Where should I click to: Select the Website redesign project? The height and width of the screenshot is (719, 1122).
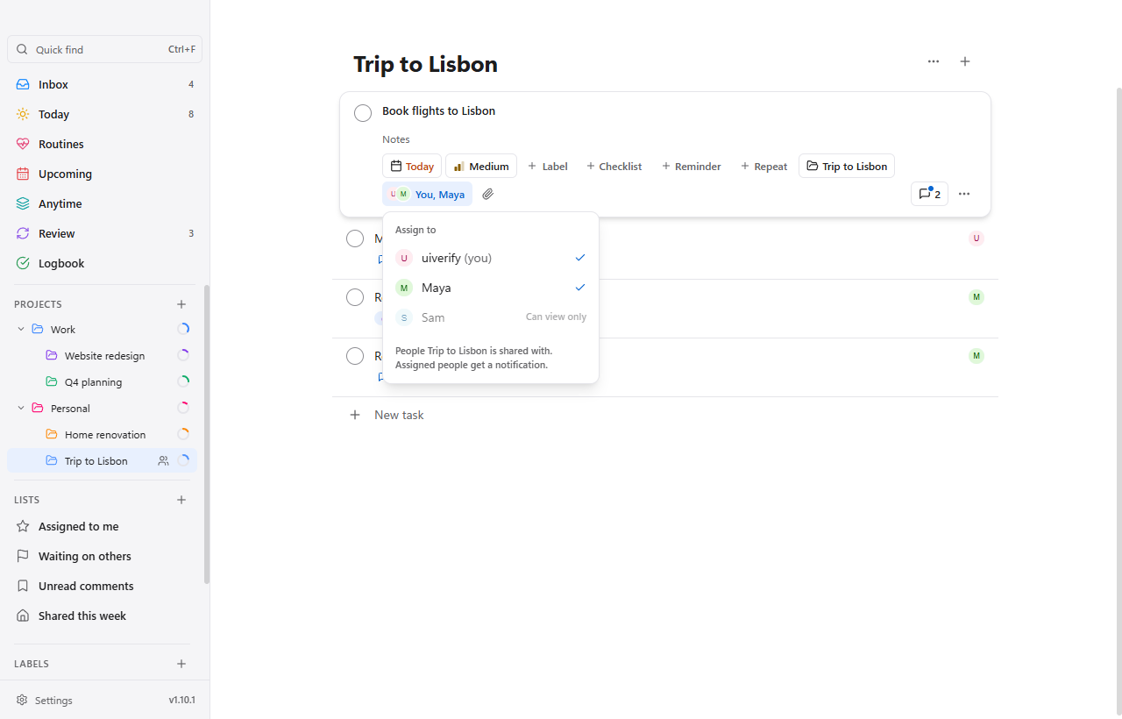(102, 355)
